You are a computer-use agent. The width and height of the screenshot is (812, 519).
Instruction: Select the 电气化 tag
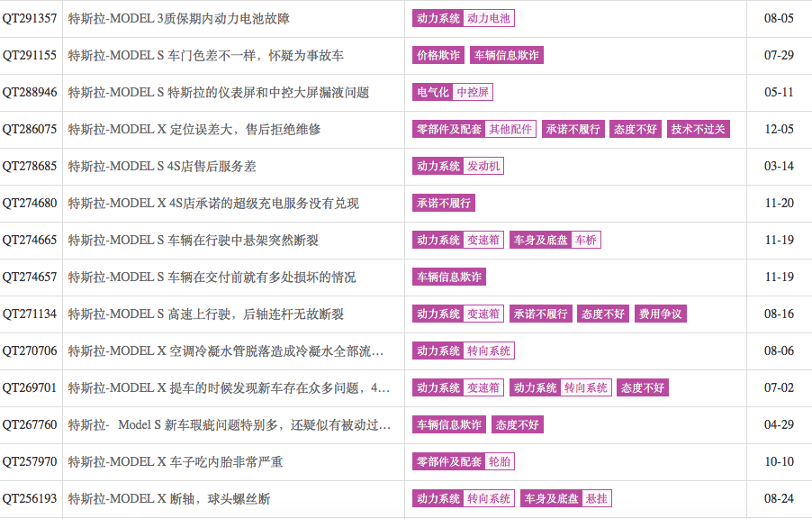432,92
